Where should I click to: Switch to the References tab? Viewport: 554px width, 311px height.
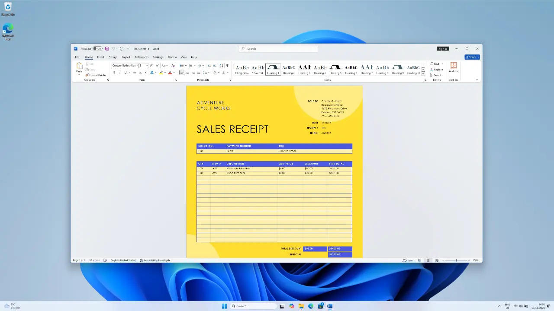pos(142,57)
